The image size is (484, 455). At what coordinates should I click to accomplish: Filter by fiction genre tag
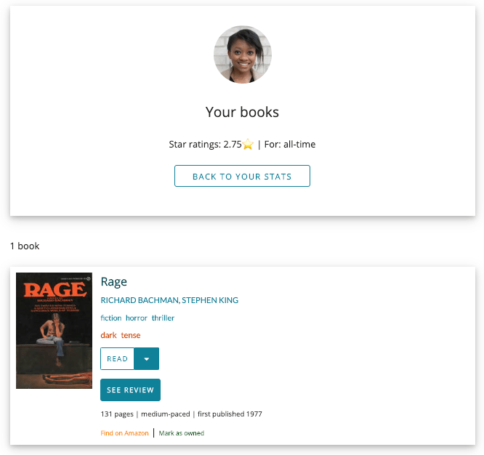(111, 318)
